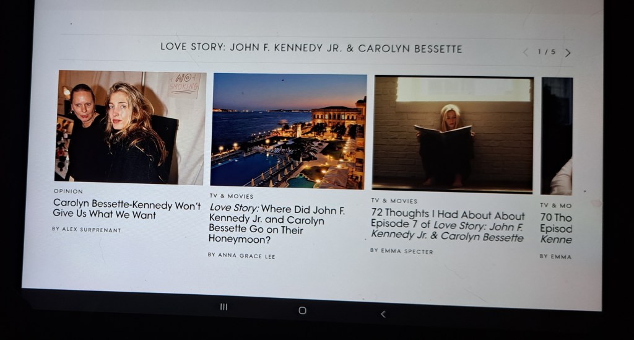634x340 pixels.
Task: Click the cropped fourth article thumbnail
Action: click(557, 136)
